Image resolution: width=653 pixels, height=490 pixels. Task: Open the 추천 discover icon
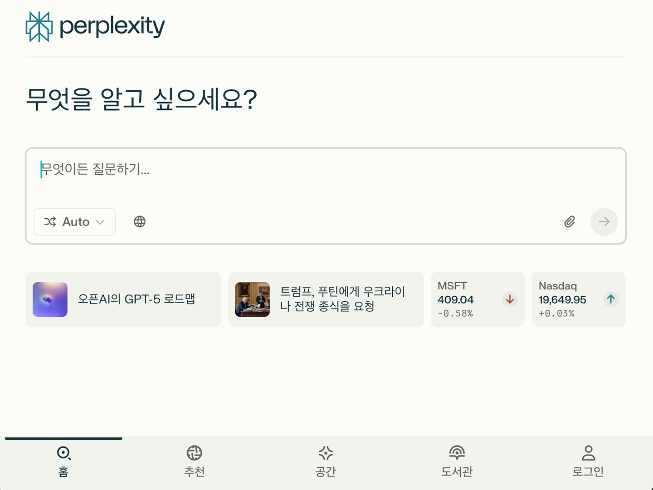195,453
